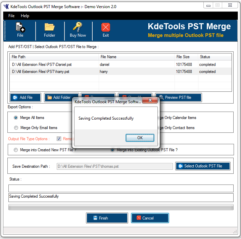Screen dimensions: 241x239
Task: Click Select Outlook PST File button
Action: [203, 166]
